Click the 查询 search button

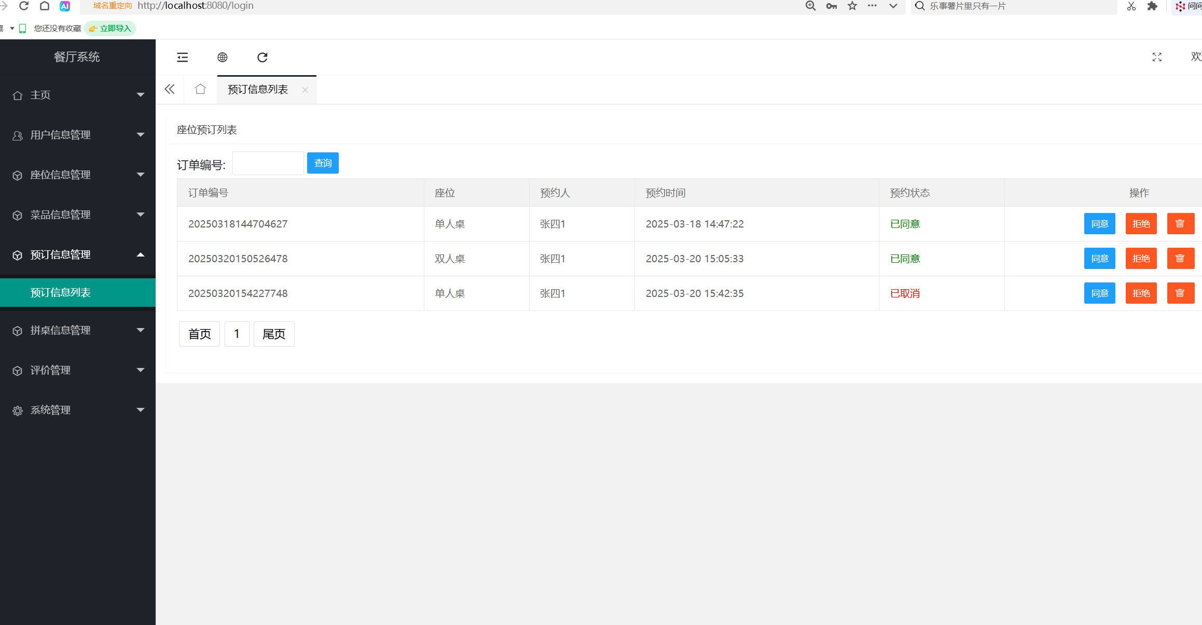point(322,163)
